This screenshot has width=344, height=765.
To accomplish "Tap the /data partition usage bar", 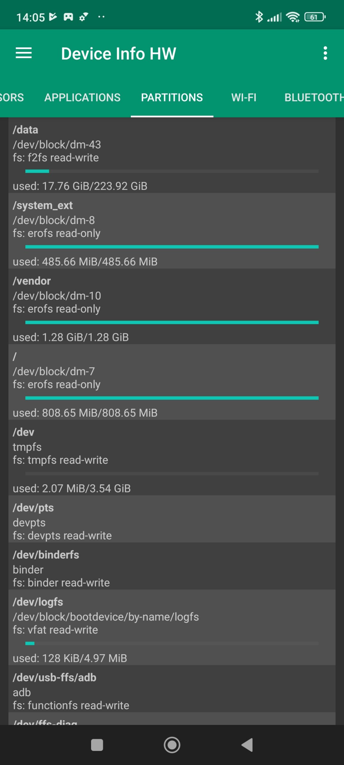I will pyautogui.click(x=172, y=171).
